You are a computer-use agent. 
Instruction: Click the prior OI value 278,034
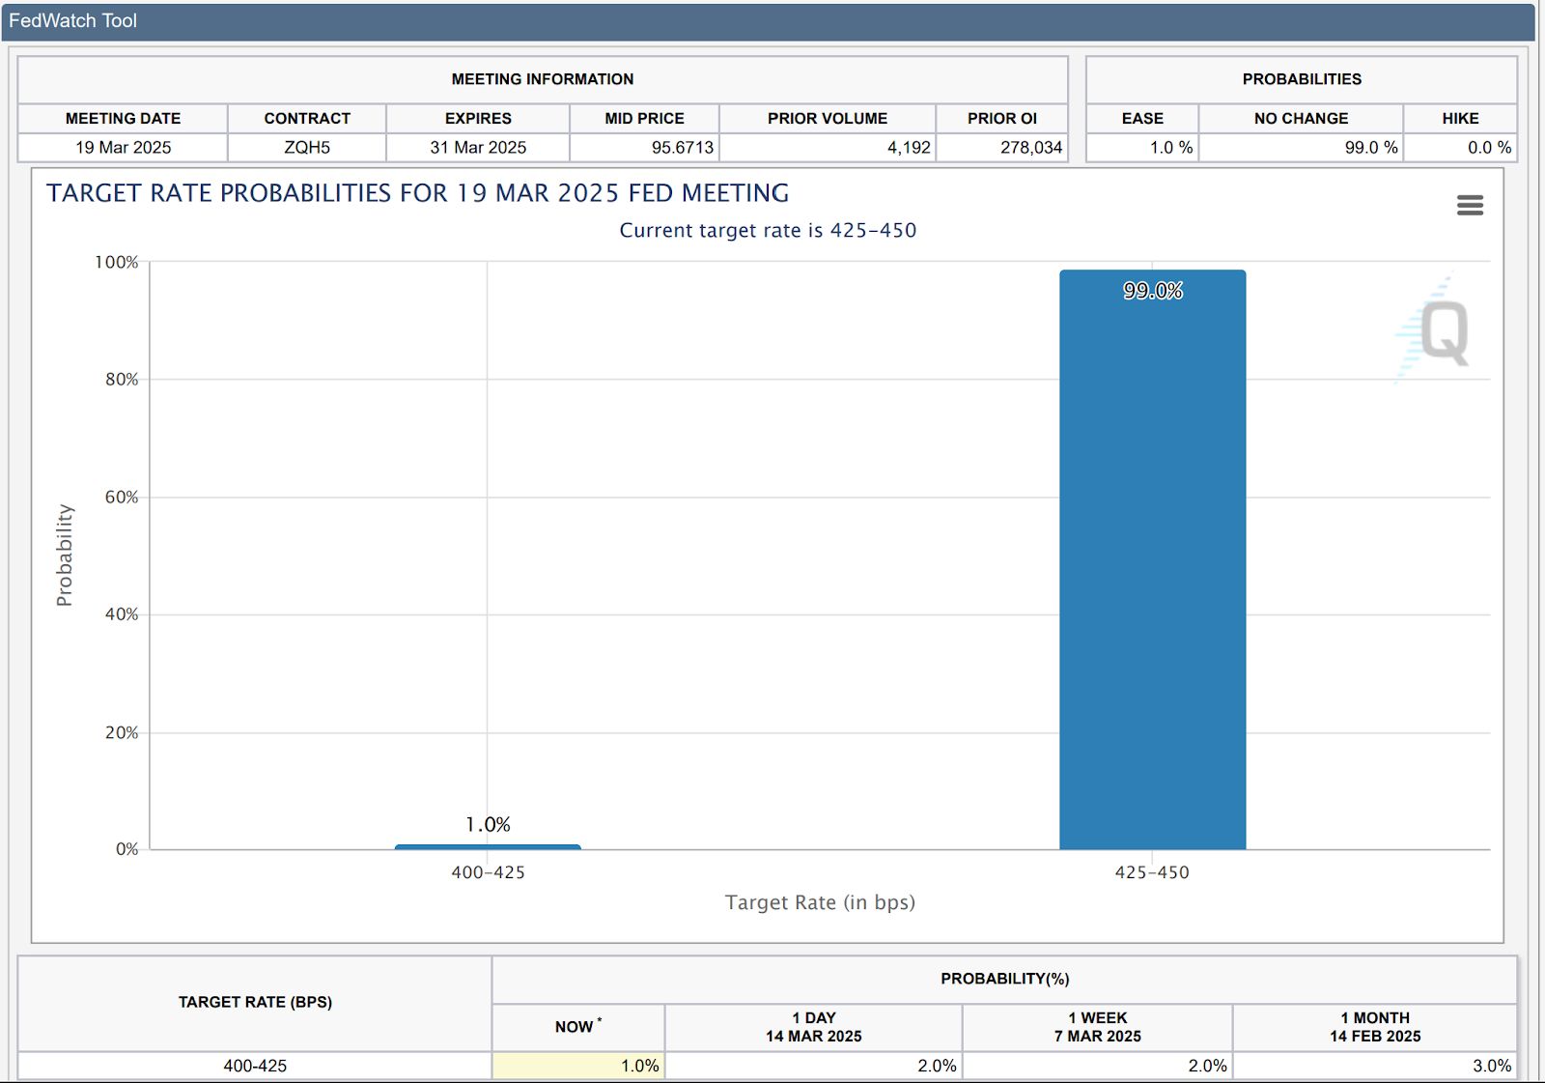tap(1030, 147)
